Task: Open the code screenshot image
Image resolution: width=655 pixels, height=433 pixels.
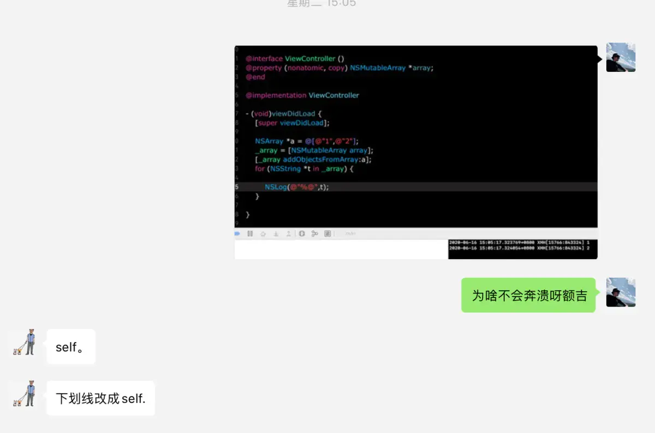Action: tap(416, 136)
